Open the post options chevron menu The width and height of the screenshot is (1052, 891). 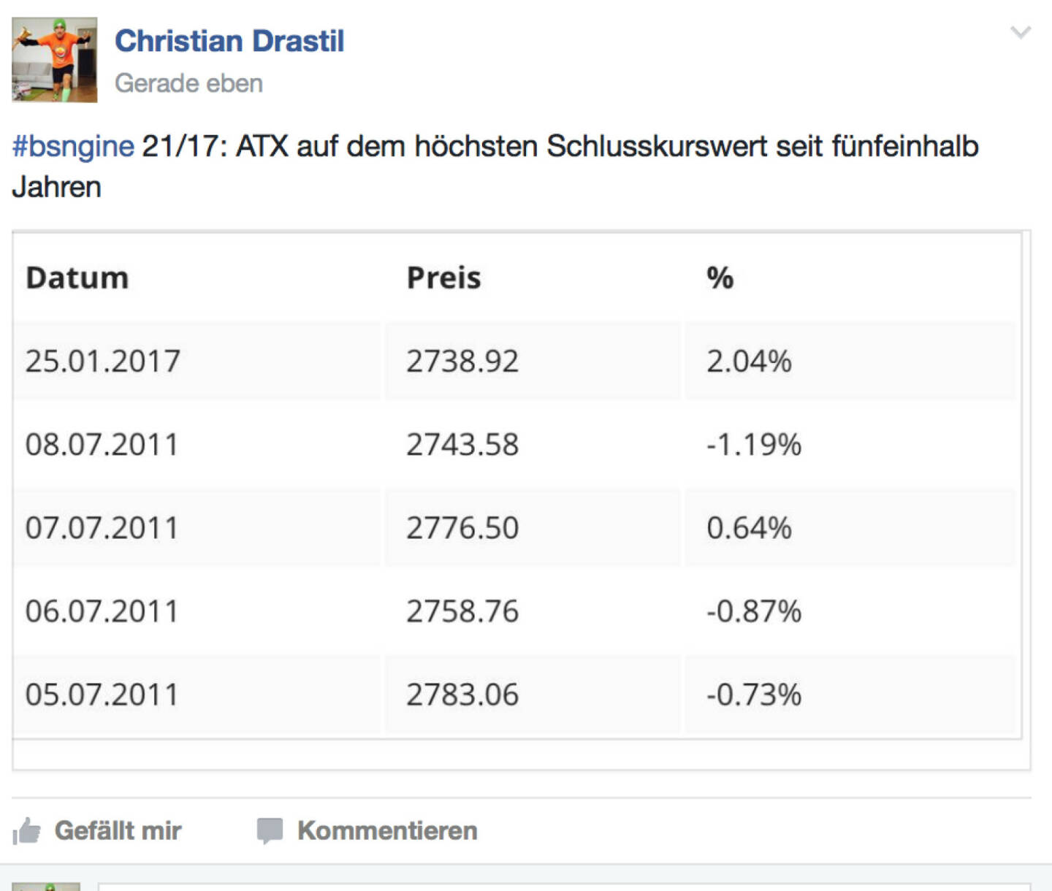[x=1020, y=33]
